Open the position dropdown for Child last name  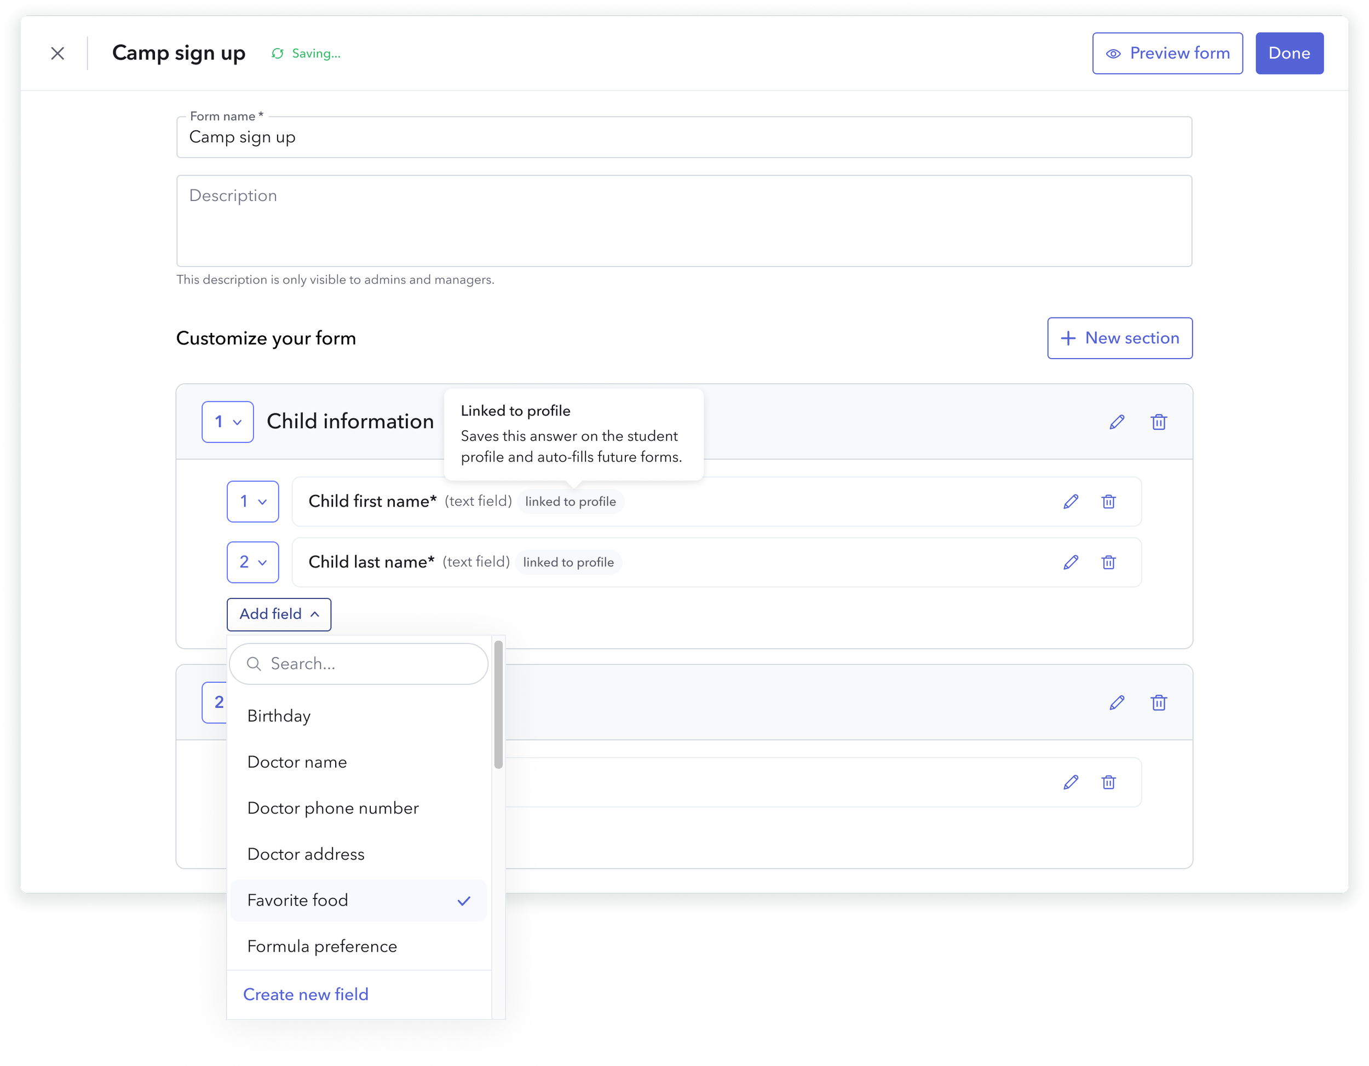[252, 562]
